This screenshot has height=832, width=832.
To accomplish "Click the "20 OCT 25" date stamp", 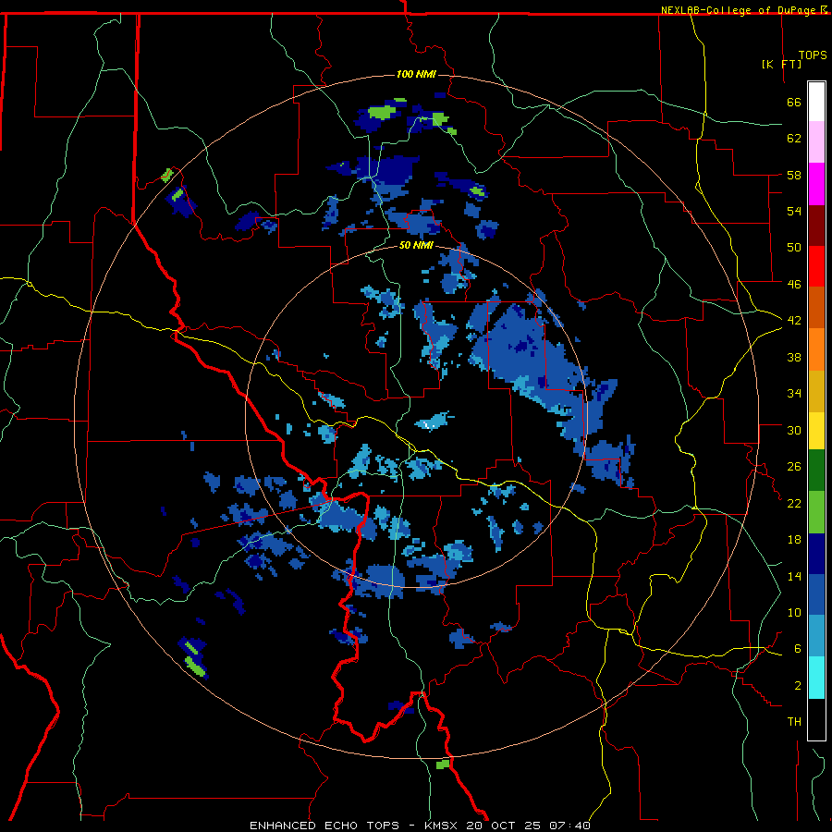I will click(x=504, y=826).
